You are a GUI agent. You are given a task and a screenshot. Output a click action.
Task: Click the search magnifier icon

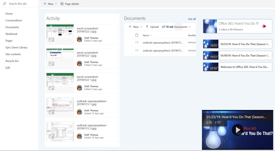pyautogui.click(x=4, y=4)
